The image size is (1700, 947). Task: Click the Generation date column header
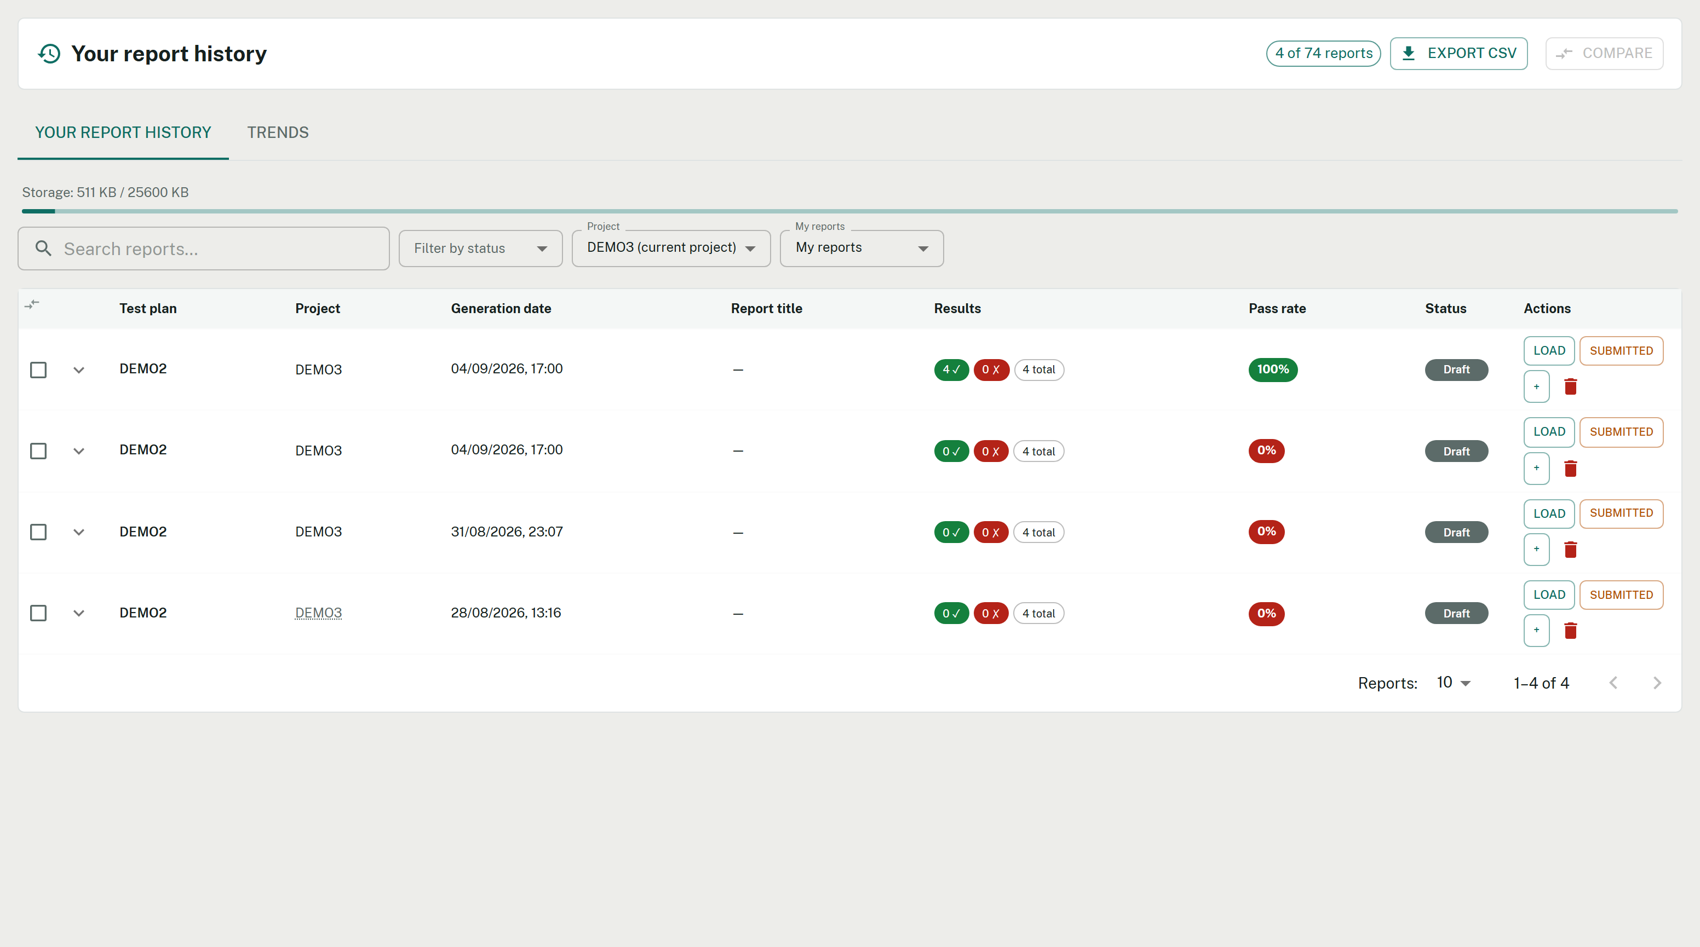(501, 309)
